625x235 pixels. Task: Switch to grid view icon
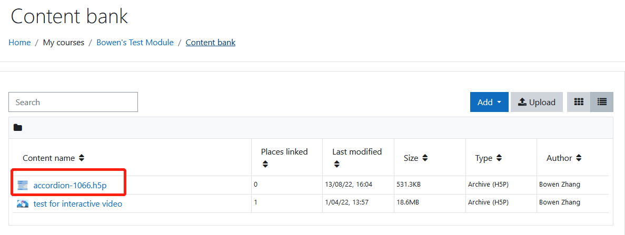point(578,102)
